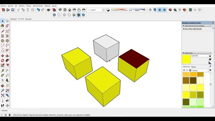Open a file with the folder icon
Screen dimensions: 215x121
point(8,10)
